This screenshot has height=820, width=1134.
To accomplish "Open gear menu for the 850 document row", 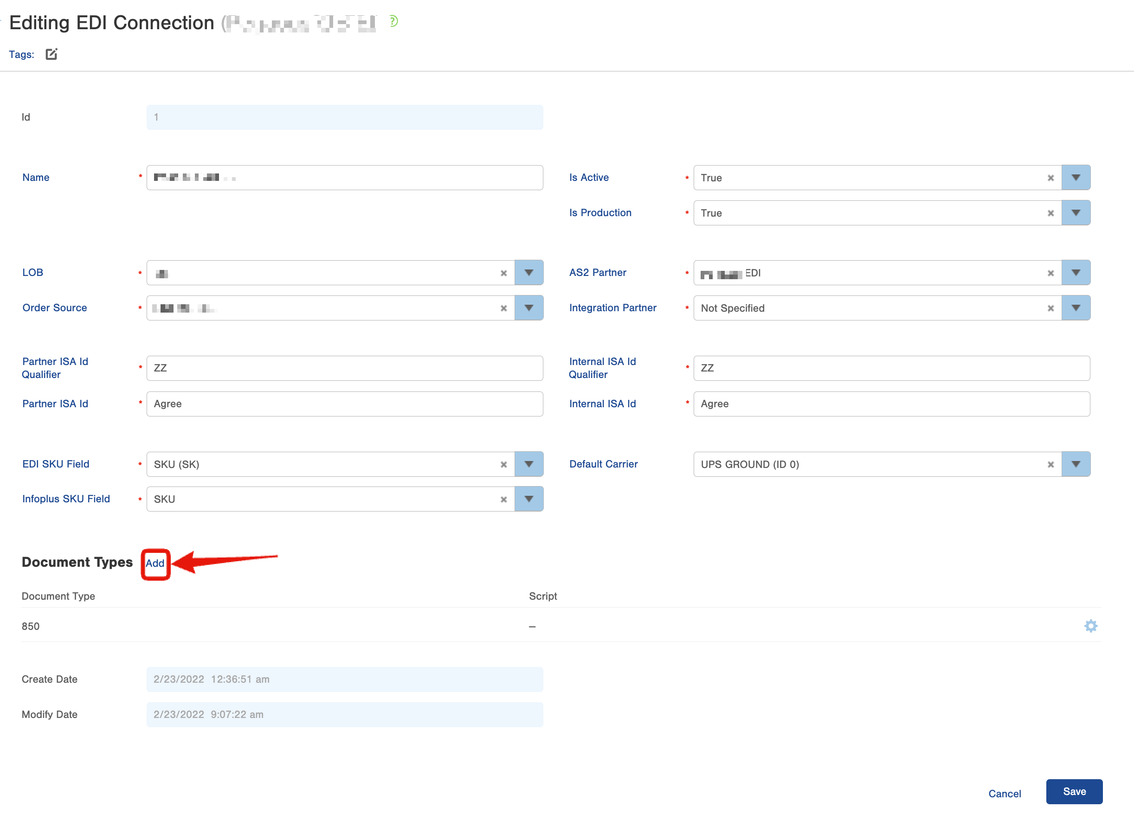I will [x=1090, y=626].
